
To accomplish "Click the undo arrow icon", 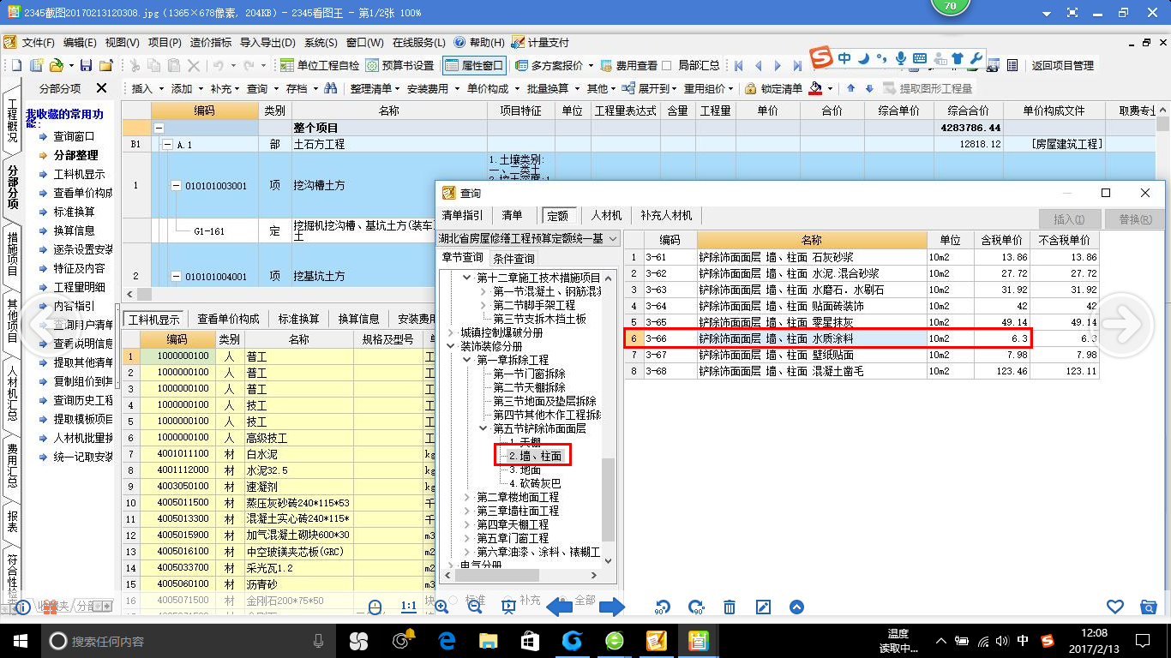I will click(x=219, y=65).
